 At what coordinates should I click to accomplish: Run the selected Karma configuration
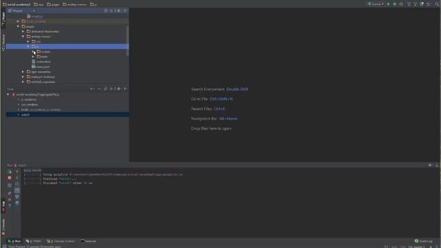[389, 4]
